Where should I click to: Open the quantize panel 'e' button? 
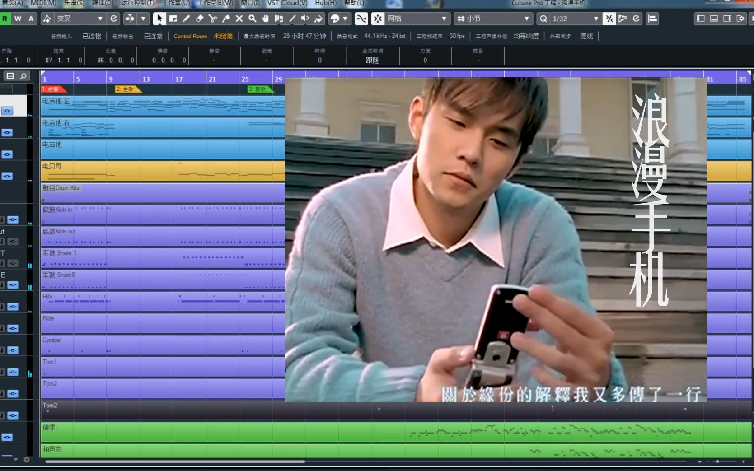(x=636, y=19)
